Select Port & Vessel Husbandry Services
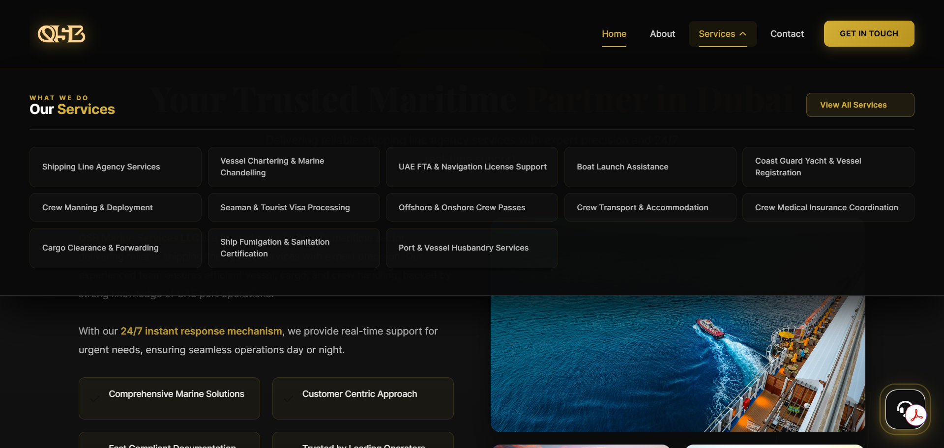The width and height of the screenshot is (944, 448). click(x=472, y=248)
